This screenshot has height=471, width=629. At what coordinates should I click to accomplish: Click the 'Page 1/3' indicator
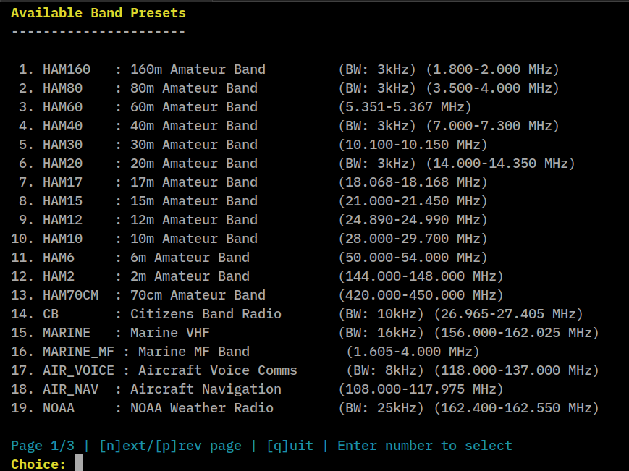click(43, 446)
